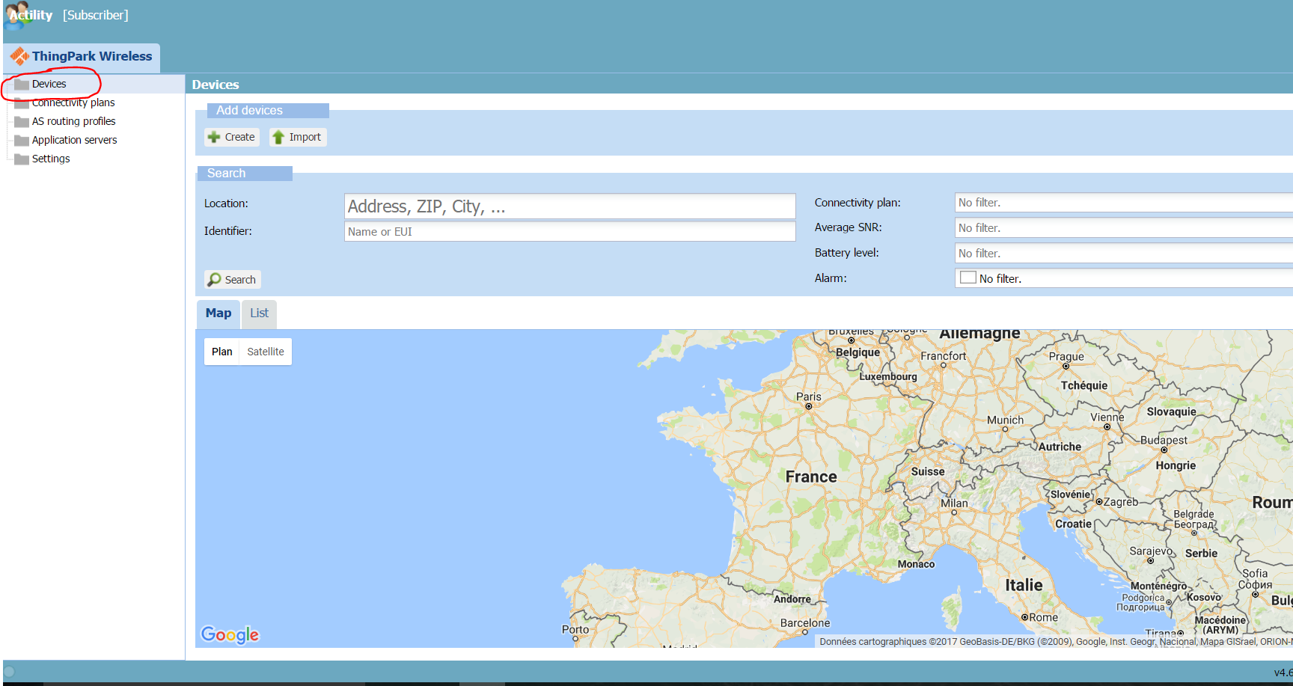Focus the Identifier Name or EUI field

pos(569,232)
